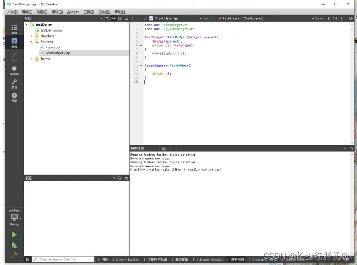This screenshot has width=357, height=265.
Task: Go forward in editor navigation history
Action: click(x=138, y=19)
